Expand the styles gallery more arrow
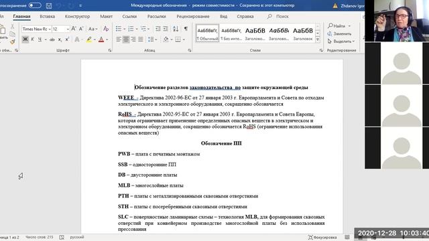Image resolution: width=429 pixels, height=241 pixels. click(x=318, y=39)
